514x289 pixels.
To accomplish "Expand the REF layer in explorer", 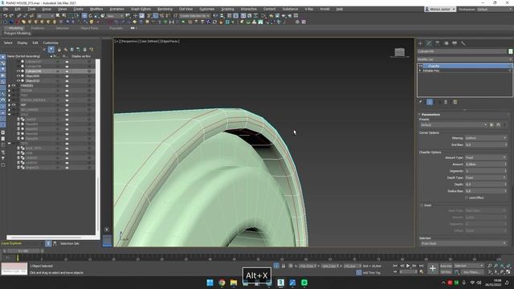I will click(9, 105).
